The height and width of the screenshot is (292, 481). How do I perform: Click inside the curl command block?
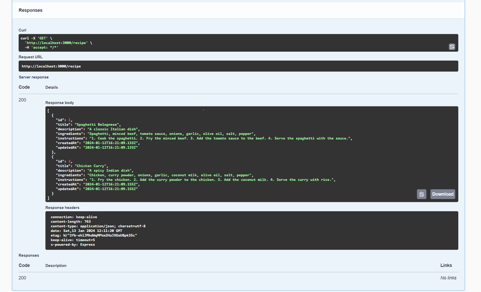(117, 43)
